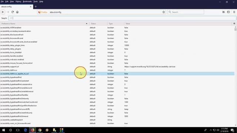
Task: Select accessibility.delay_plugin_time preference
Action: click(117, 45)
